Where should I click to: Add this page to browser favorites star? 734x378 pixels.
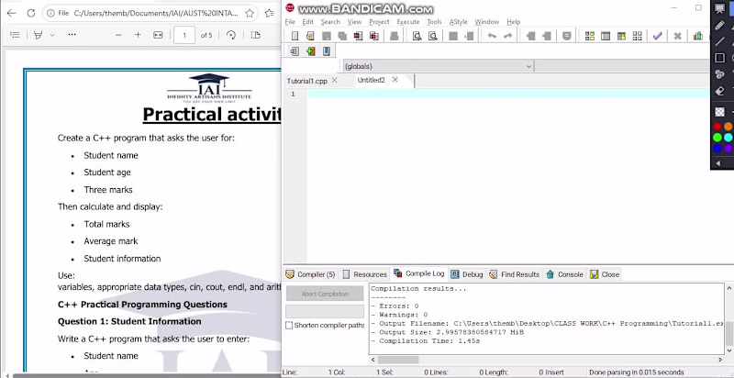coord(250,13)
